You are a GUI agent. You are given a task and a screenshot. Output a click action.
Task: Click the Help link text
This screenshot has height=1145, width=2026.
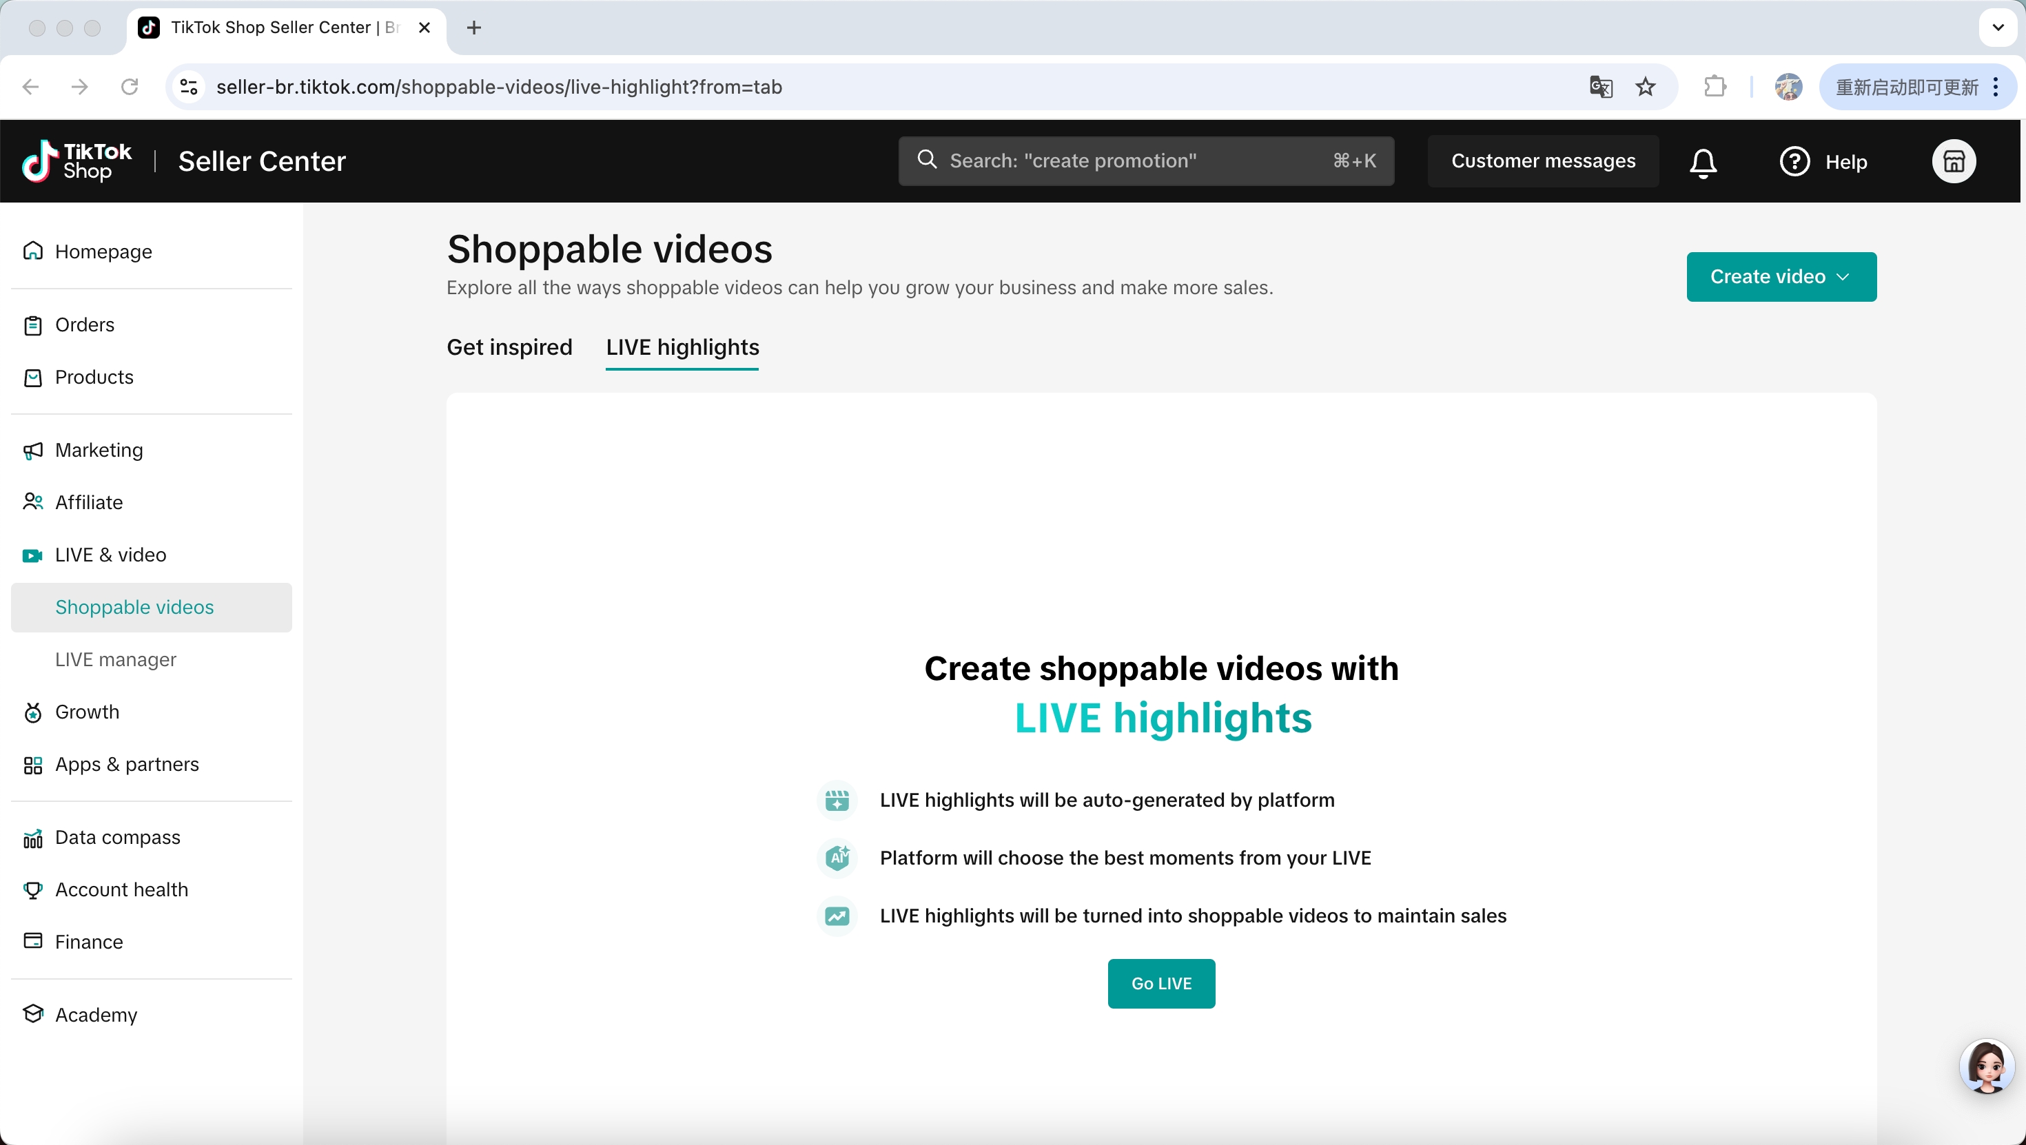coord(1846,162)
